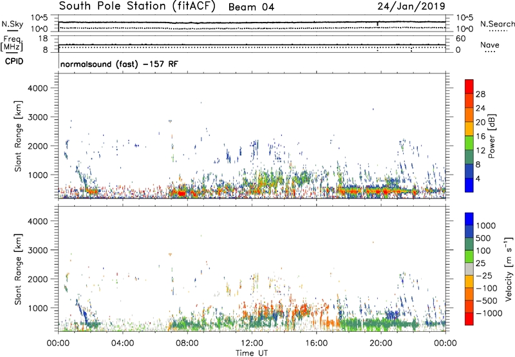Viewport: 515px width, 357px height.
Task: Click the '04:00' time tick label
Action: [x=122, y=343]
